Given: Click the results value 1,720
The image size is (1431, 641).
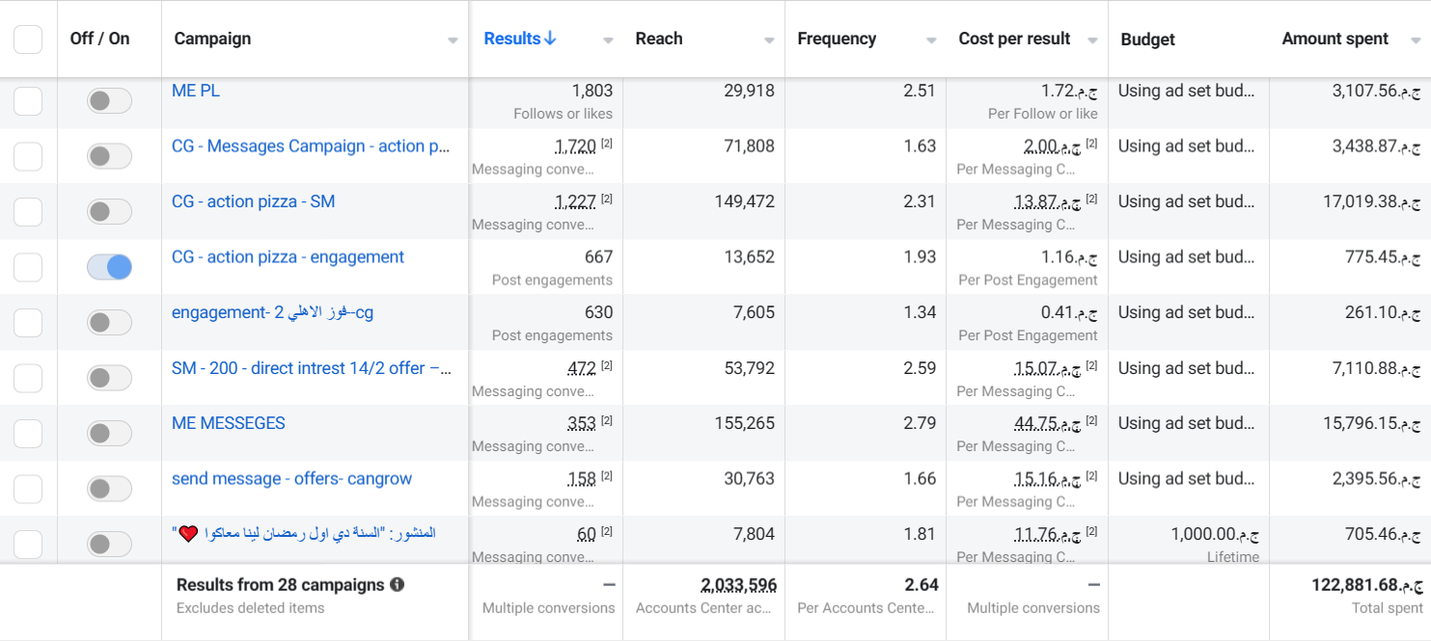Looking at the screenshot, I should [575, 147].
